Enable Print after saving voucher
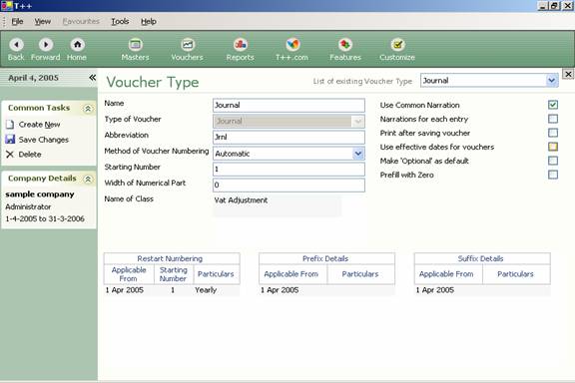575x383 pixels. [x=553, y=133]
